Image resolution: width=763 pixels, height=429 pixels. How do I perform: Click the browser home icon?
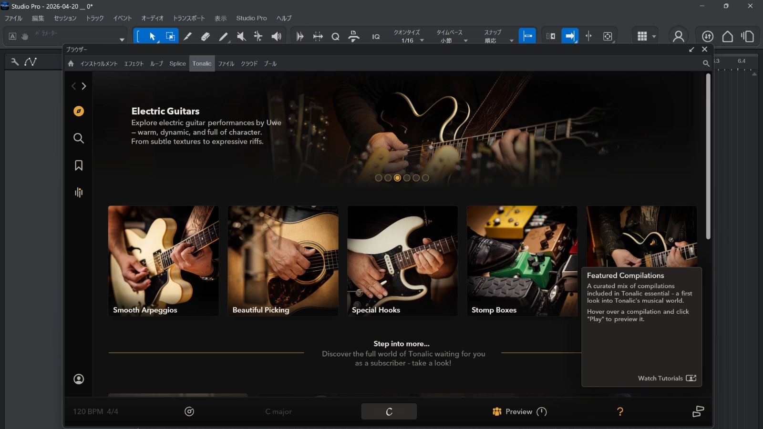click(71, 63)
